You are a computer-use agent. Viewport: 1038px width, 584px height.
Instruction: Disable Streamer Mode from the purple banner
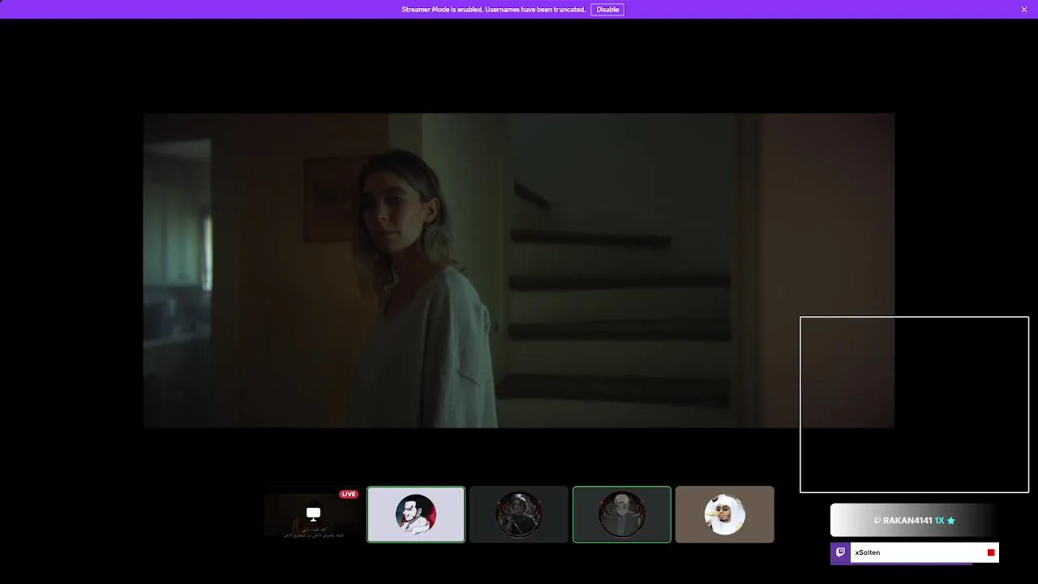[607, 10]
